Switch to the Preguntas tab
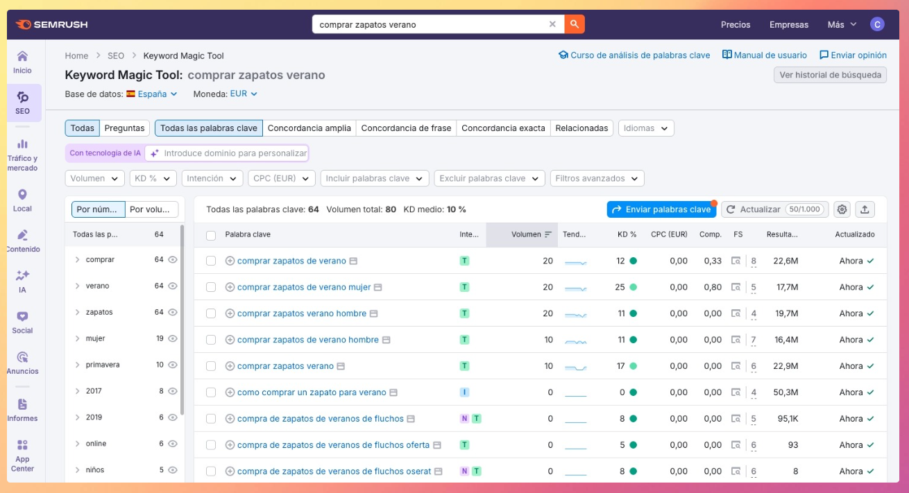Screen dimensions: 909x493 click(124, 128)
